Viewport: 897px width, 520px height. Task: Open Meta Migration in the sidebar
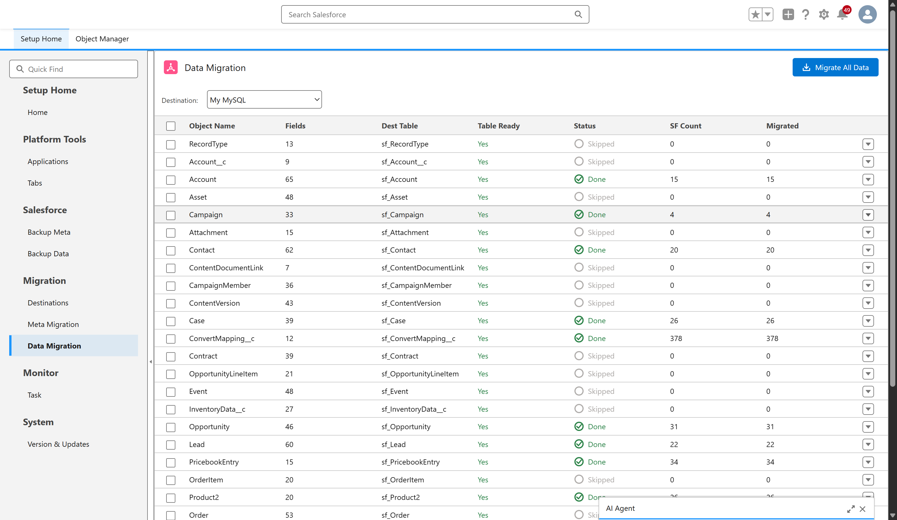pos(53,324)
